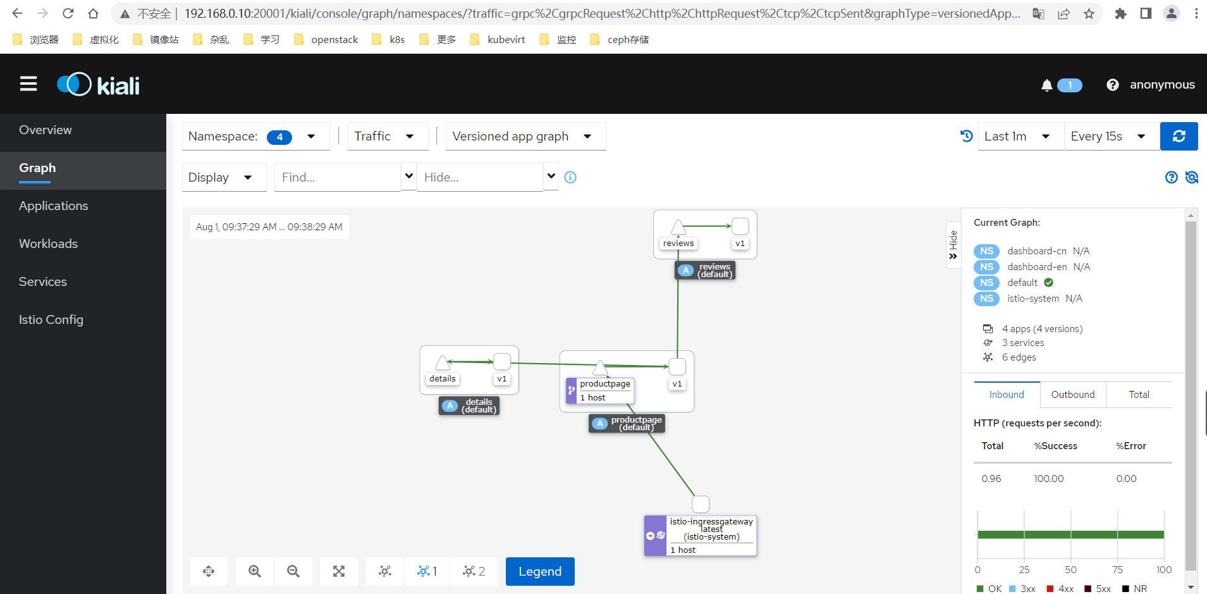
Task: Open Workloads in the sidebar
Action: coord(83,244)
